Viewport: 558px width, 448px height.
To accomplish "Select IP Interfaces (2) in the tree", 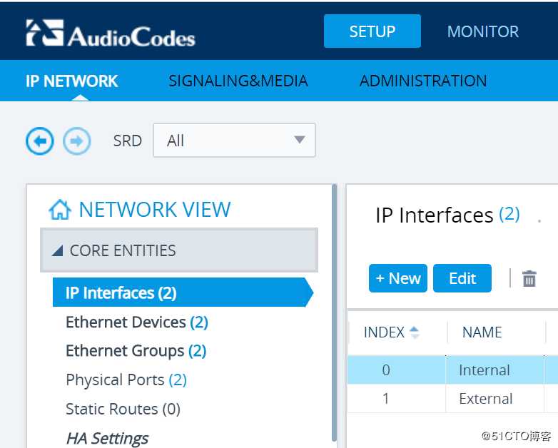I will click(x=183, y=292).
